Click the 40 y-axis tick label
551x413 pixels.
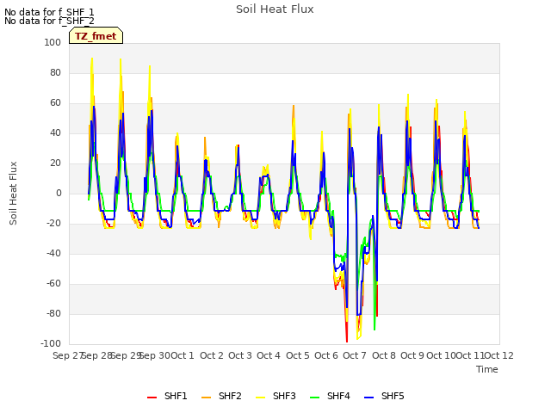(55, 133)
